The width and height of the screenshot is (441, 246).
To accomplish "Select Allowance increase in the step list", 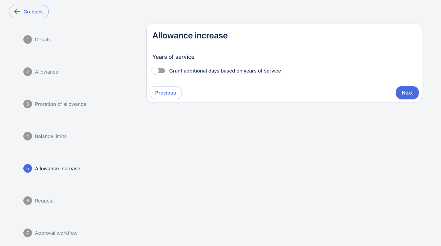I will point(57,168).
